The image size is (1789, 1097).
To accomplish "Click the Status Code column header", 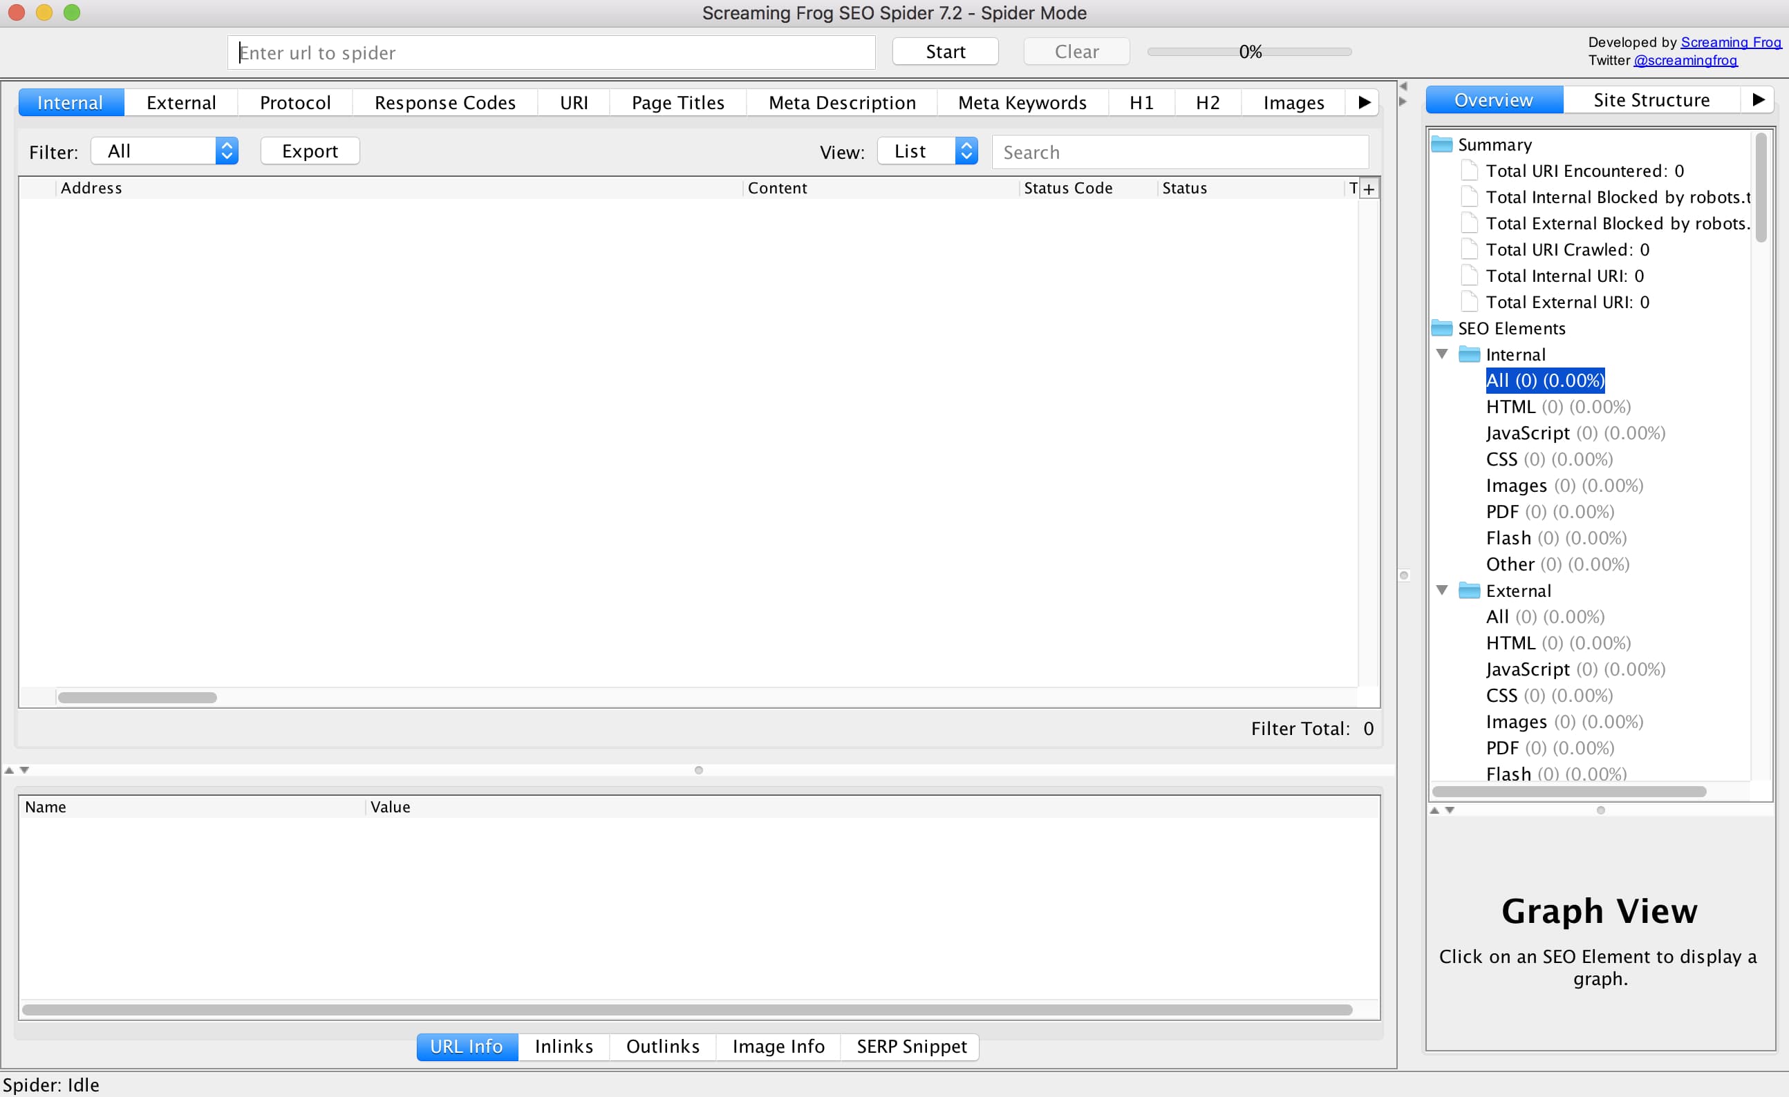I will coord(1087,188).
